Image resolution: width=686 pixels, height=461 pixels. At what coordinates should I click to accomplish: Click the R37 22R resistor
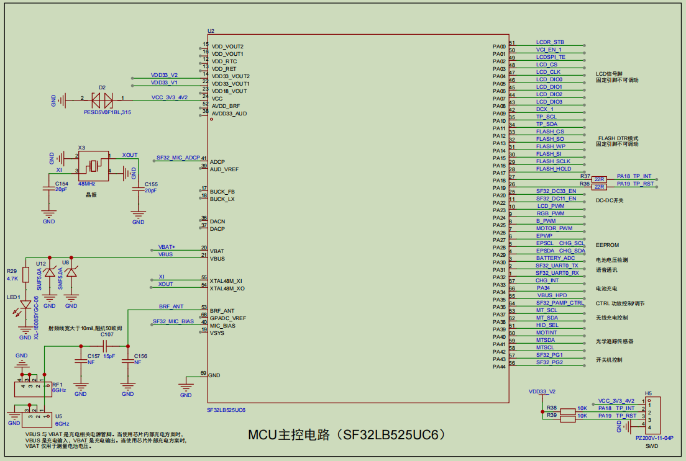599,179
